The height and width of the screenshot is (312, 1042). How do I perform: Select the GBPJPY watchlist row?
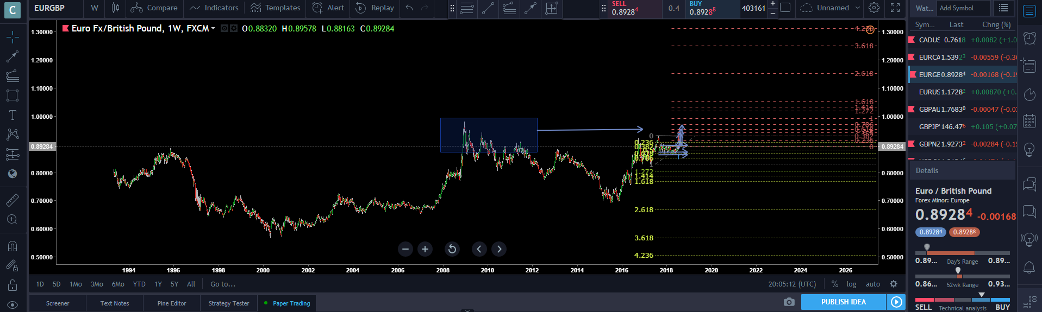(x=963, y=126)
